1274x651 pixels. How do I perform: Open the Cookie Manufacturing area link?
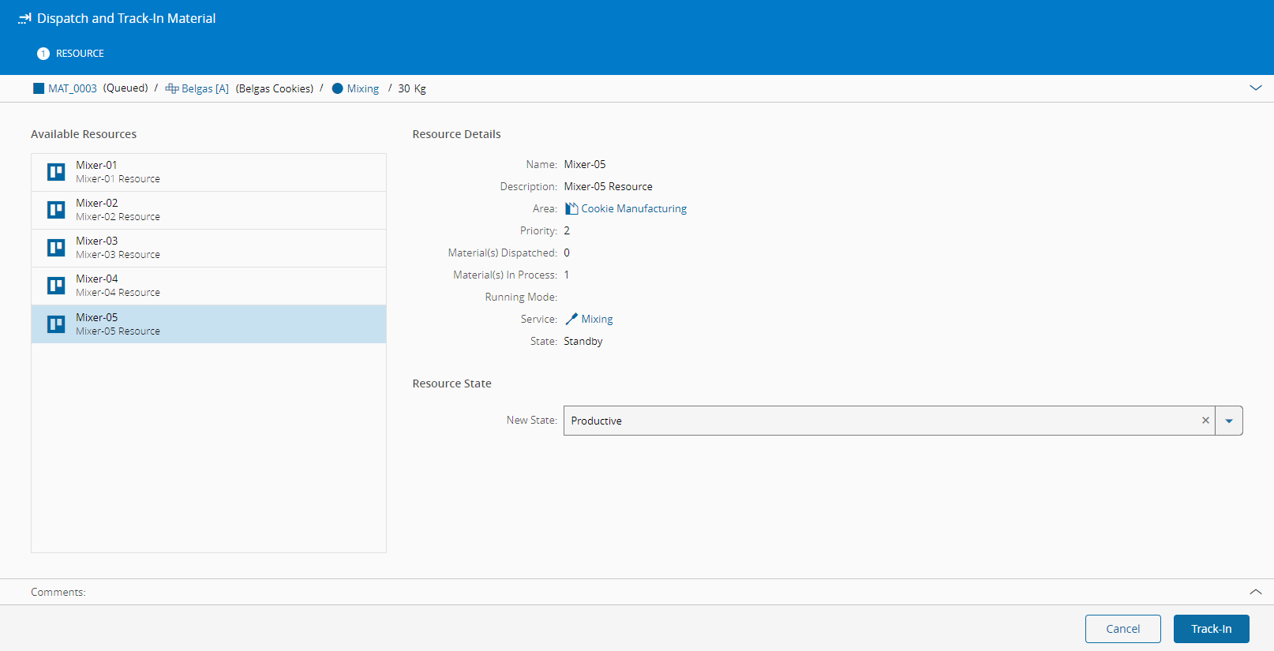[634, 209]
